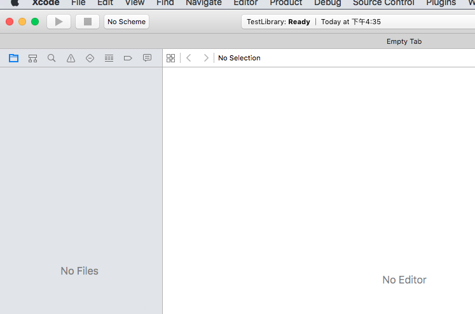Open the Test navigator diamond icon
Screen dimensions: 475x314
pyautogui.click(x=90, y=58)
